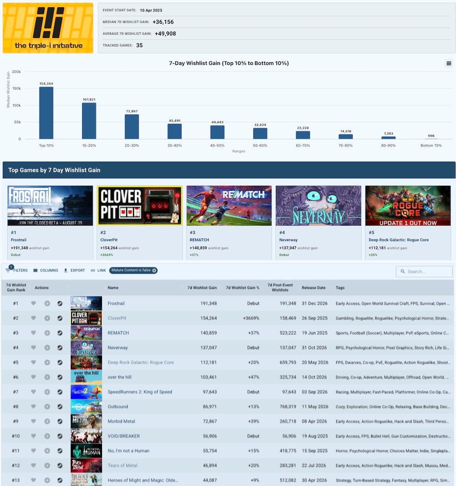Select the Rogue Core top game card image

[x=408, y=205]
